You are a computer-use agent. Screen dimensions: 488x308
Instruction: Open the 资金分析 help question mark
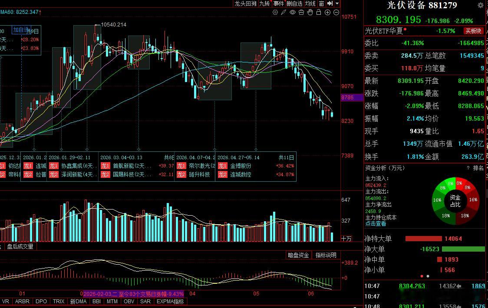468,168
